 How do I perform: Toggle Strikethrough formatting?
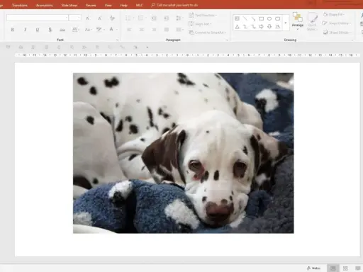point(62,30)
